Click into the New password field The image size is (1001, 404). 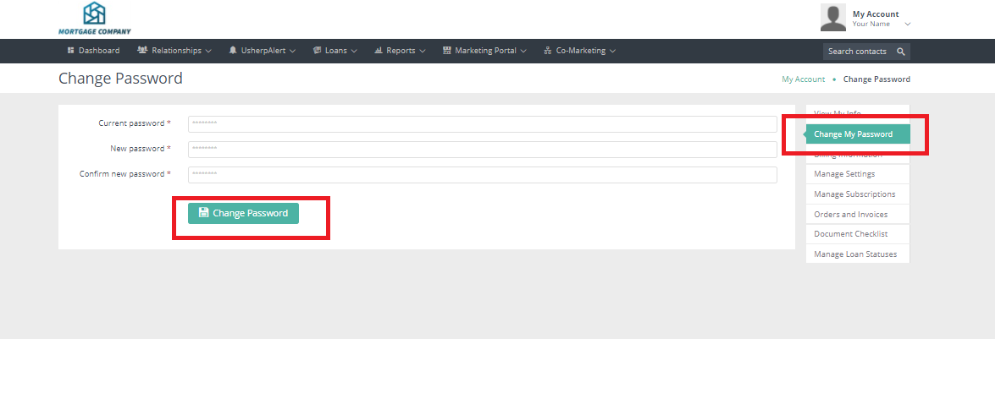[x=482, y=150]
